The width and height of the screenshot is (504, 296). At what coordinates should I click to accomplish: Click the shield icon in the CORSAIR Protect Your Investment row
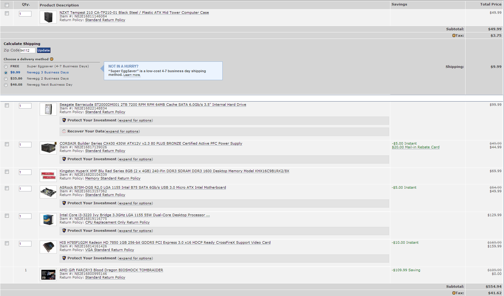tap(64, 159)
